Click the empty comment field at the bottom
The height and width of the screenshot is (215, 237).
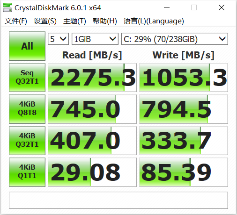click(118, 200)
